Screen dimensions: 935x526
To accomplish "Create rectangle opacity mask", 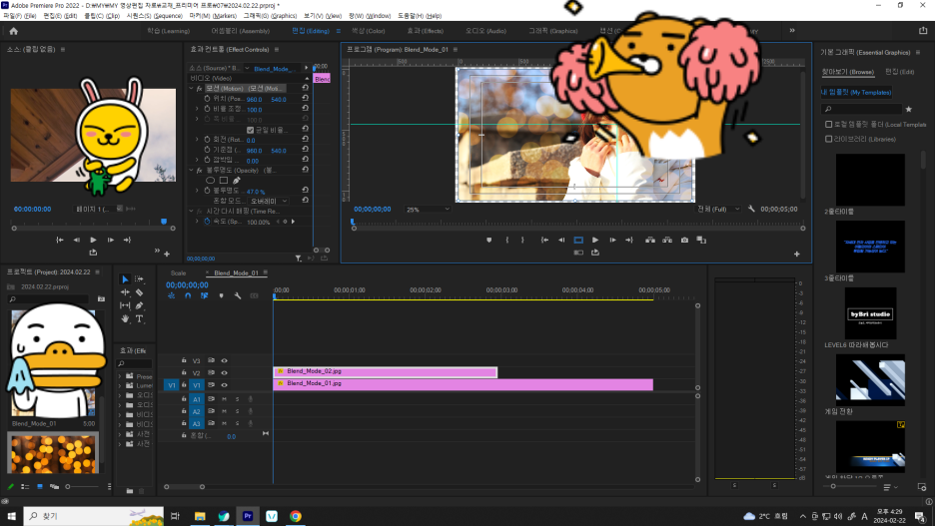I will click(x=224, y=180).
